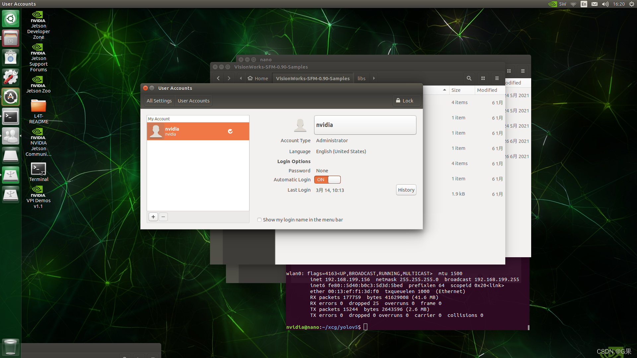Open the Jetson Zoo desktop shortcut
The height and width of the screenshot is (358, 637).
tap(38, 85)
